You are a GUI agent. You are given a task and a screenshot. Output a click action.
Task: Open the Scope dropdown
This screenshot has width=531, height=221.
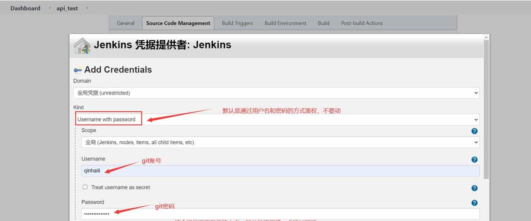tap(280, 142)
